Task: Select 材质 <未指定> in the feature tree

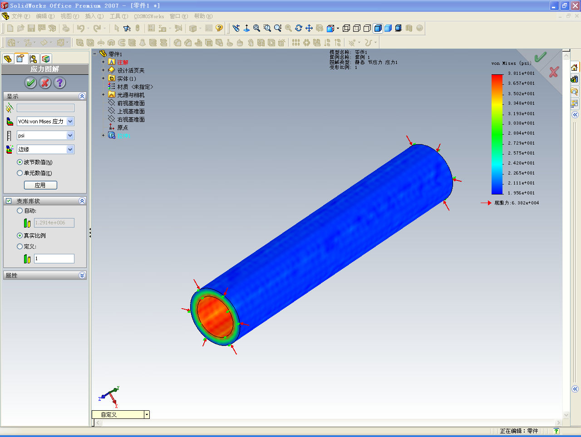Action: click(135, 87)
